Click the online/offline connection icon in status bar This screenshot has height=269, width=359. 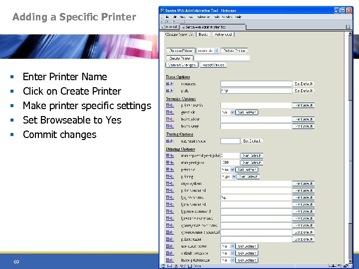pyautogui.click(x=333, y=266)
